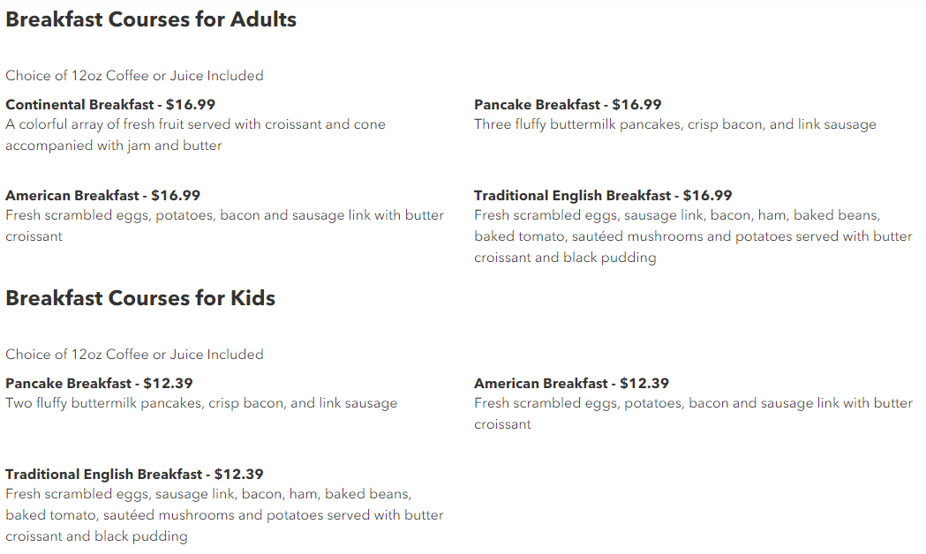Select the Continental Breakfast - $16.99 title
This screenshot has height=554, width=926.
pyautogui.click(x=110, y=104)
